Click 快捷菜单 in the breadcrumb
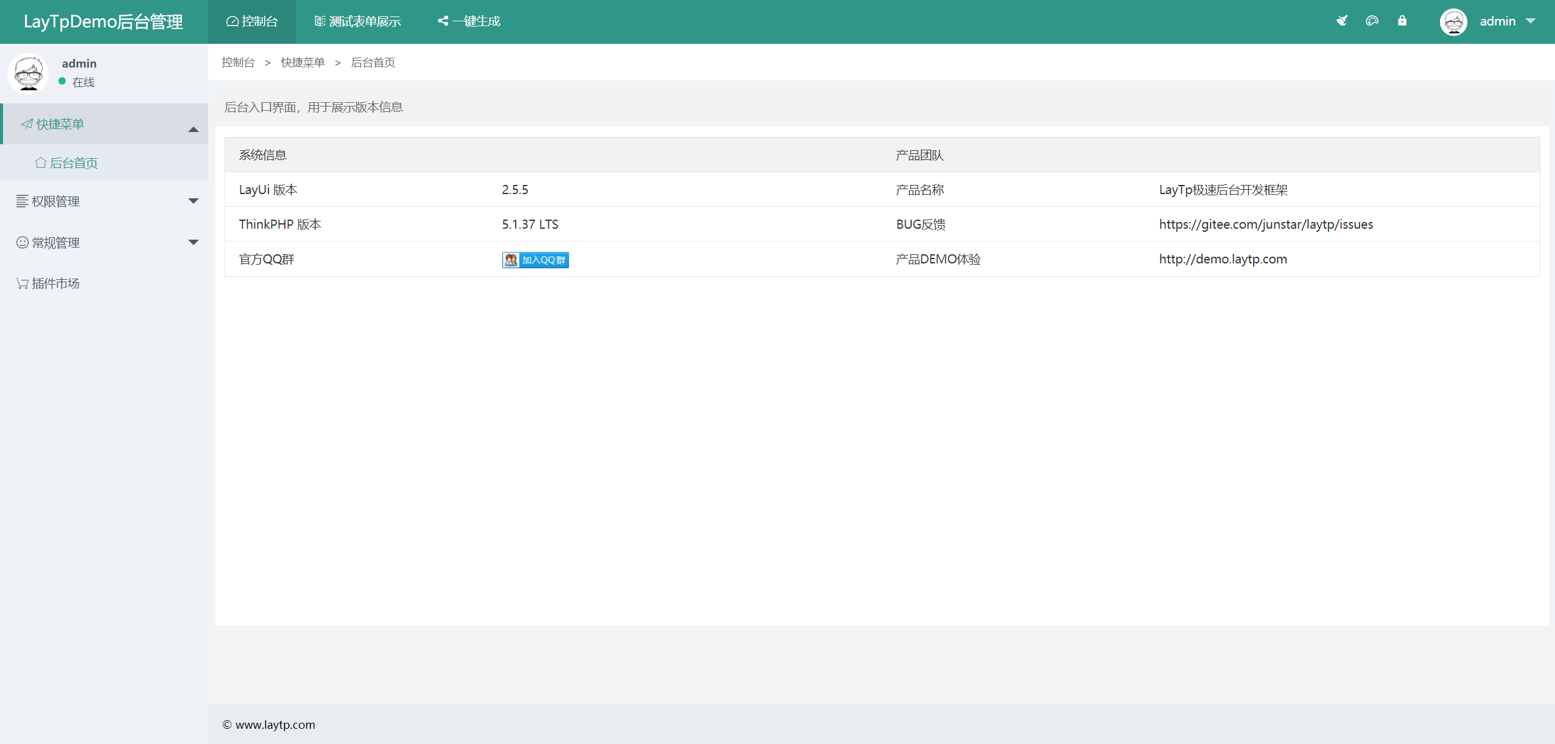The image size is (1555, 744). pyautogui.click(x=302, y=62)
